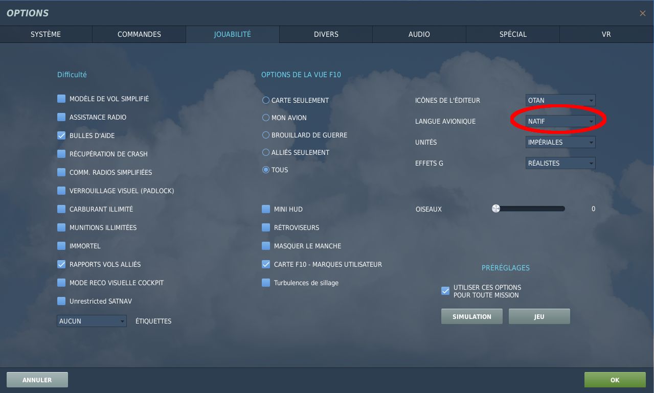Enable the Modèle de vol simplifié checkbox
The image size is (654, 393).
[61, 99]
